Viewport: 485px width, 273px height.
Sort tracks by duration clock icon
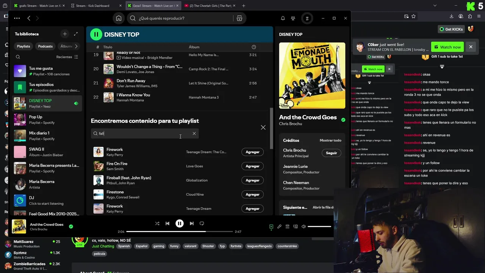tap(254, 47)
